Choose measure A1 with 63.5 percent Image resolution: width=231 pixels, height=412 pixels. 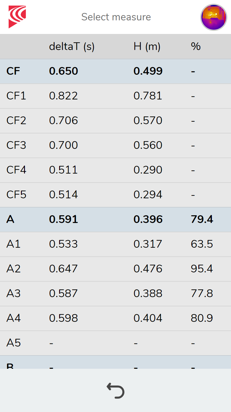click(115, 244)
